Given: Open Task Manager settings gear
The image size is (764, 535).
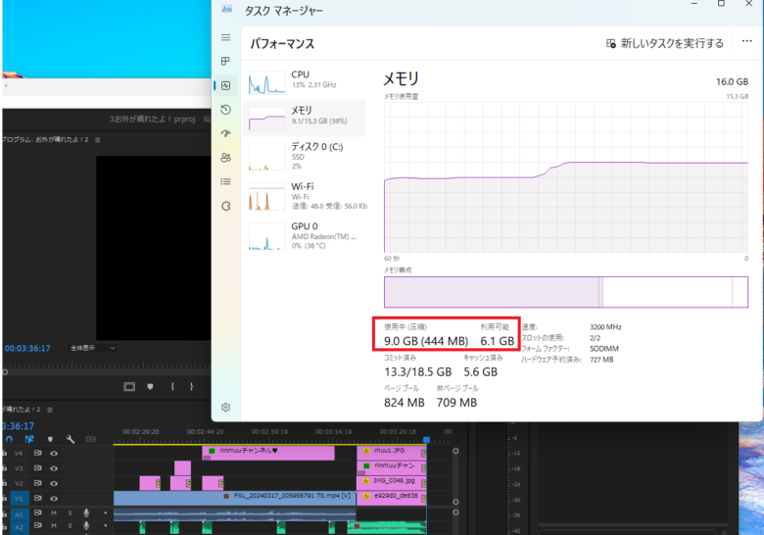Looking at the screenshot, I should click(225, 407).
